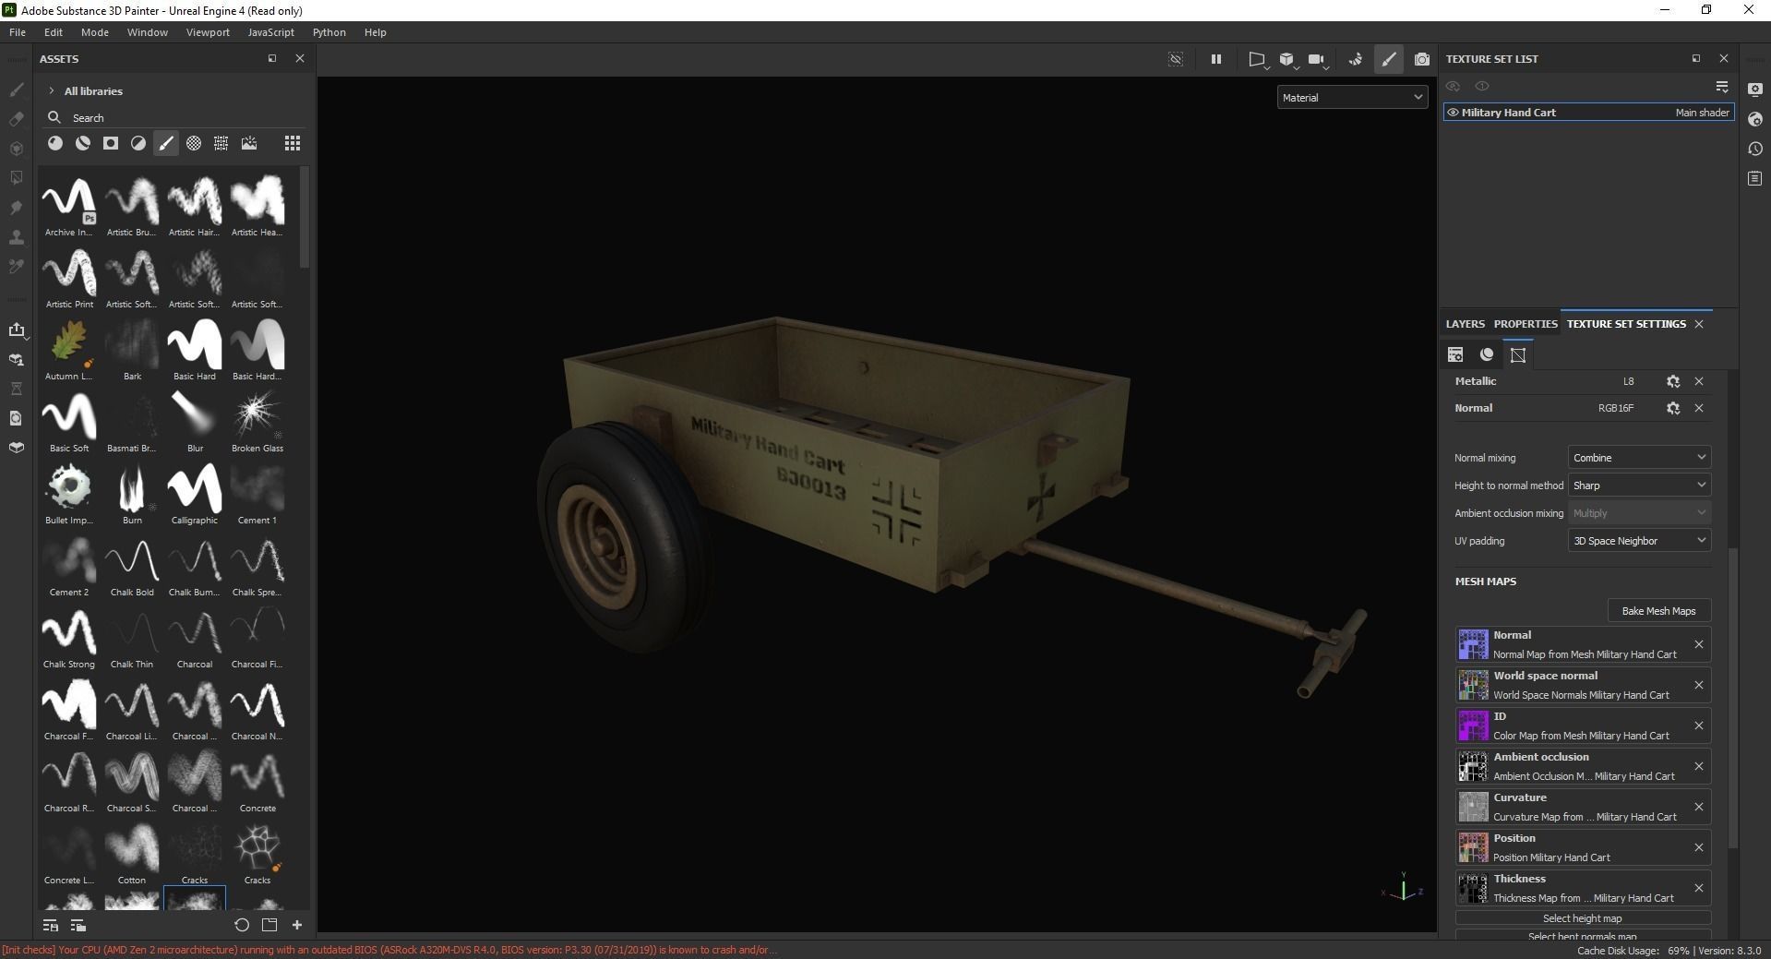Image resolution: width=1771 pixels, height=959 pixels.
Task: Toggle the brushes filter in Assets panel
Action: (166, 143)
